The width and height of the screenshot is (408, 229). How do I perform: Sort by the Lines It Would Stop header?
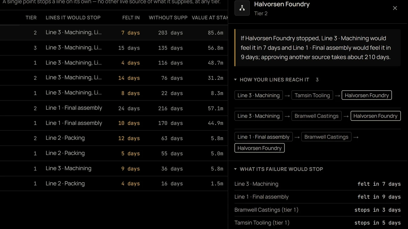click(x=73, y=17)
